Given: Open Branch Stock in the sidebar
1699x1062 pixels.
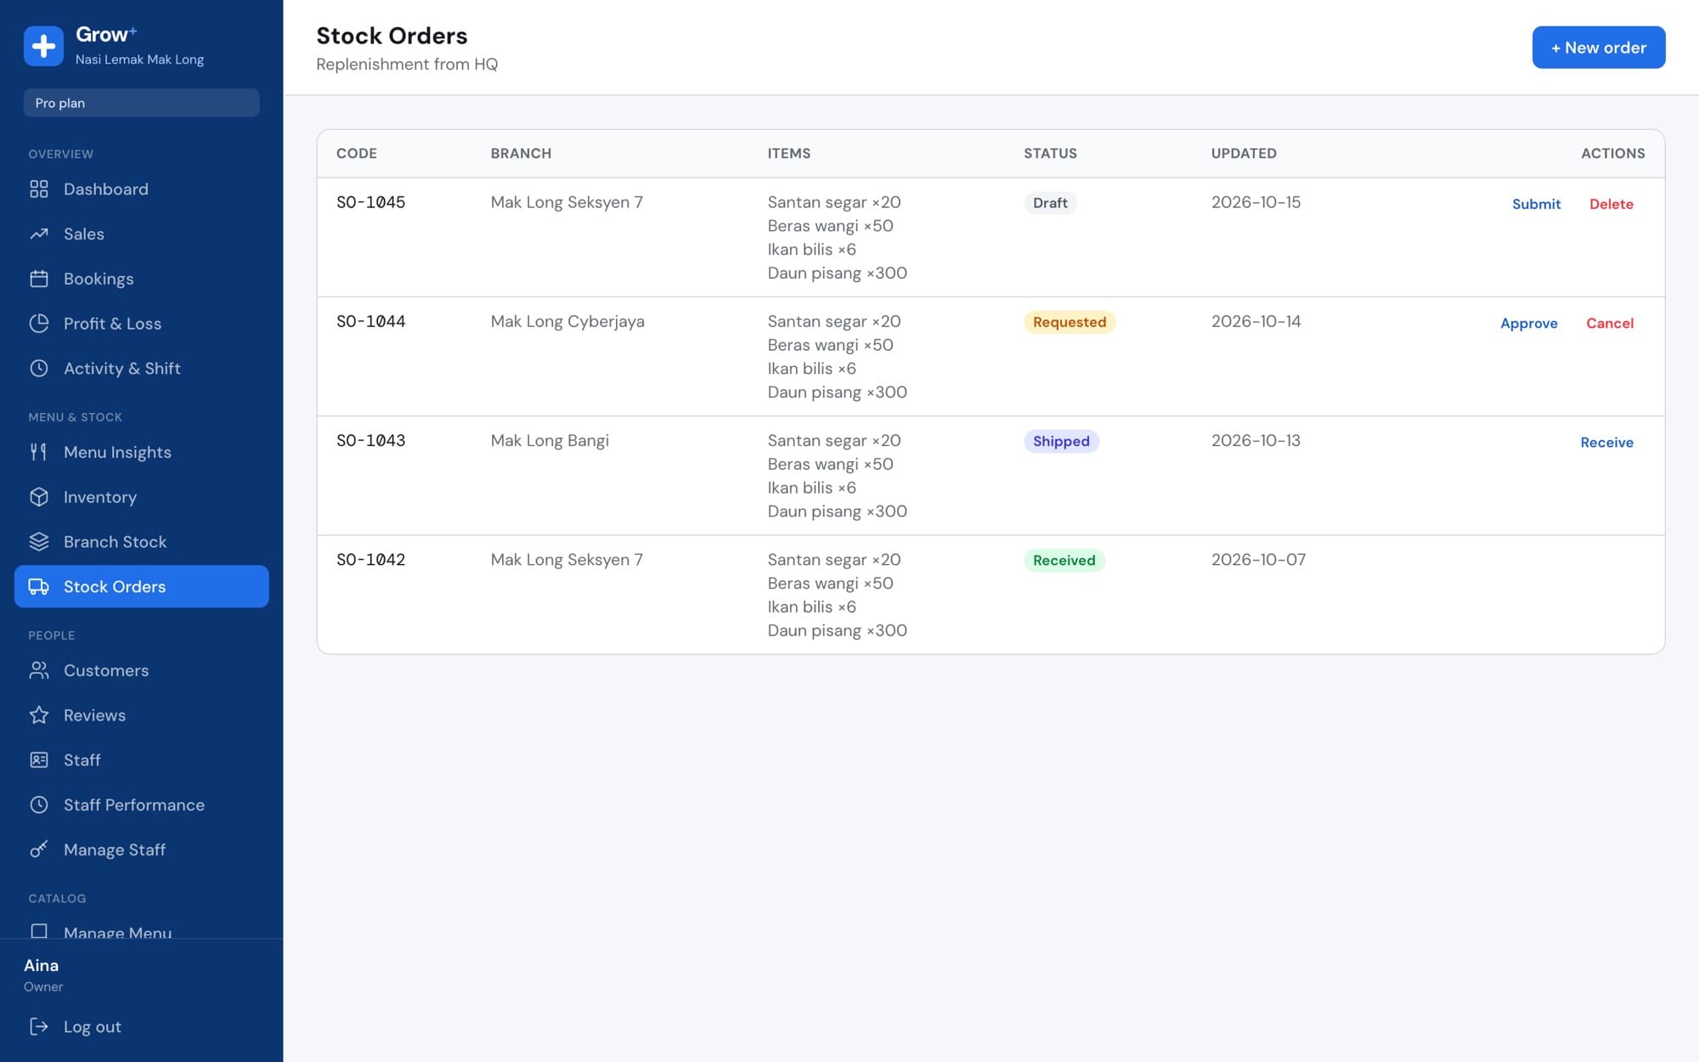Looking at the screenshot, I should click(x=142, y=541).
